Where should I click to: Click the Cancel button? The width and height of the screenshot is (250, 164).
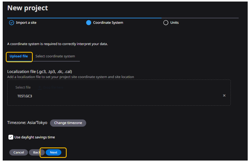point(18,152)
